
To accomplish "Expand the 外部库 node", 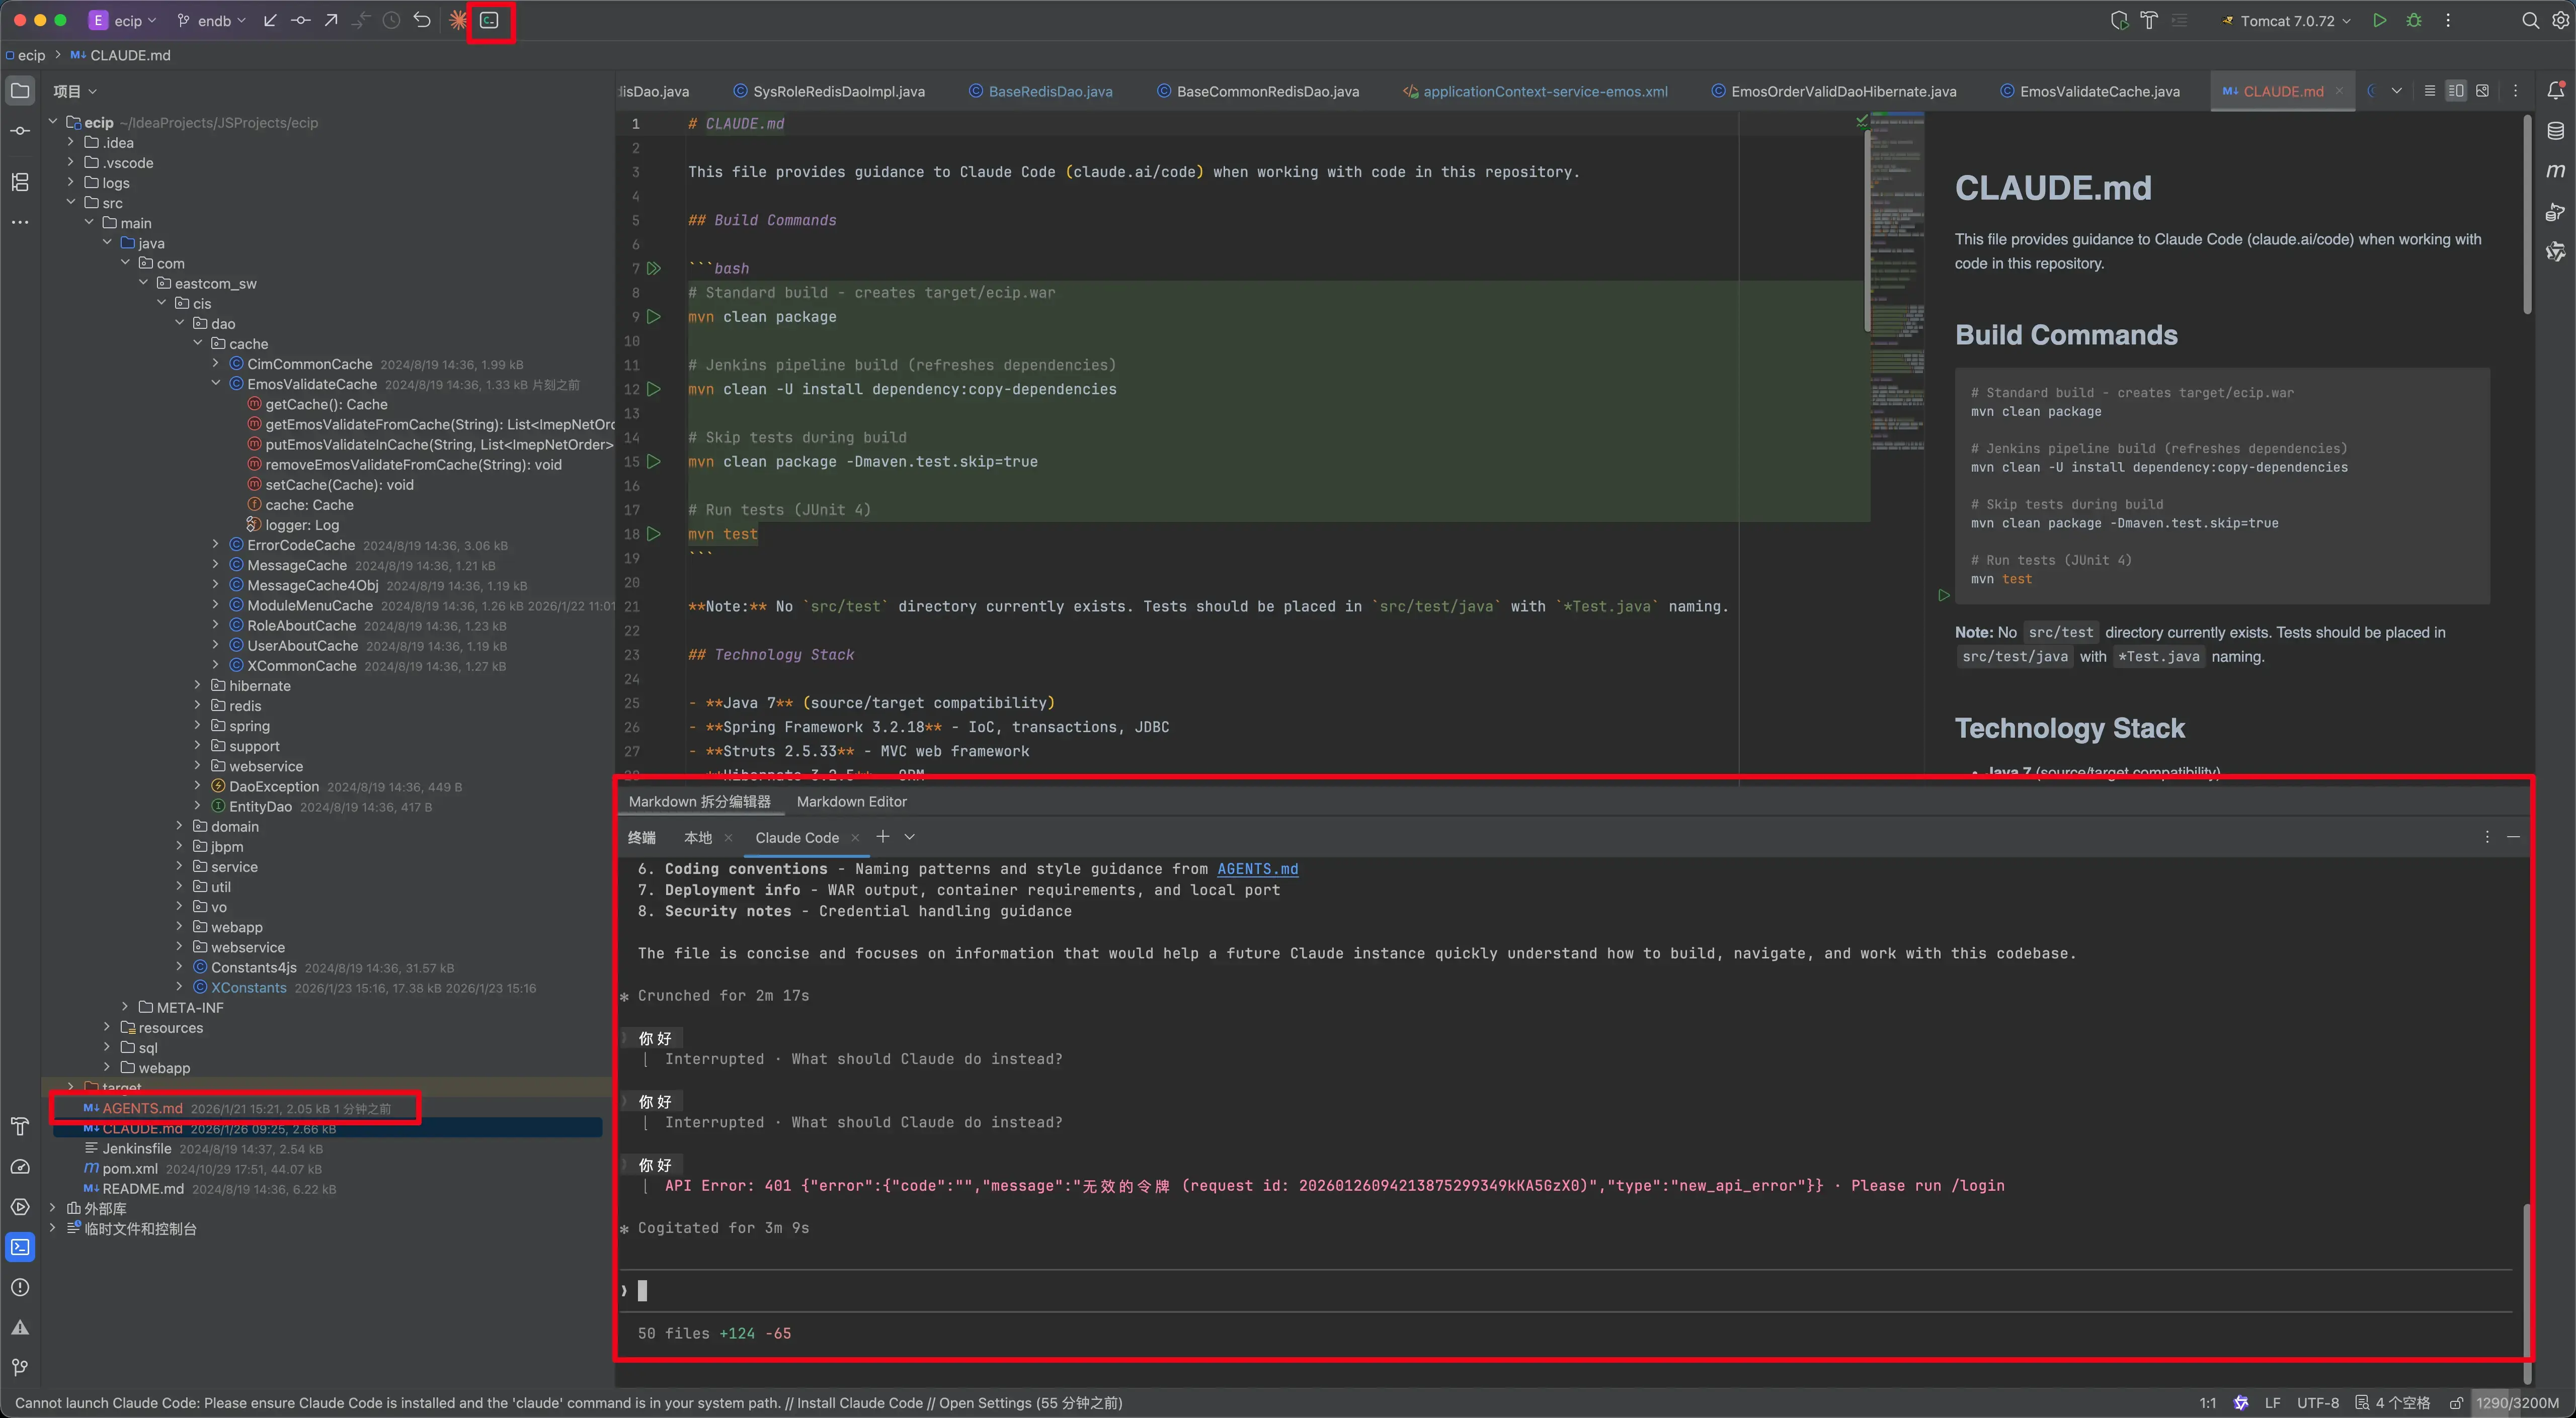I will click(52, 1208).
